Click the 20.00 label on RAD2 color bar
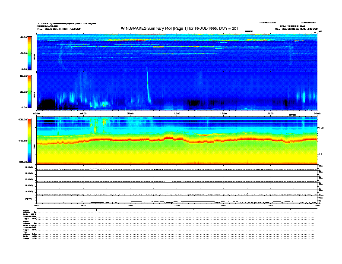This screenshot has height=264, width=342. pos(23,53)
